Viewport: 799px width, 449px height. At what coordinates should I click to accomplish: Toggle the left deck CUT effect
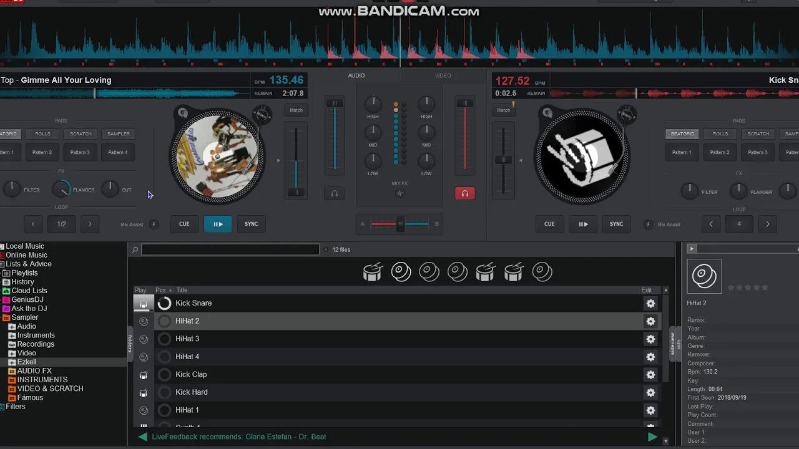109,190
